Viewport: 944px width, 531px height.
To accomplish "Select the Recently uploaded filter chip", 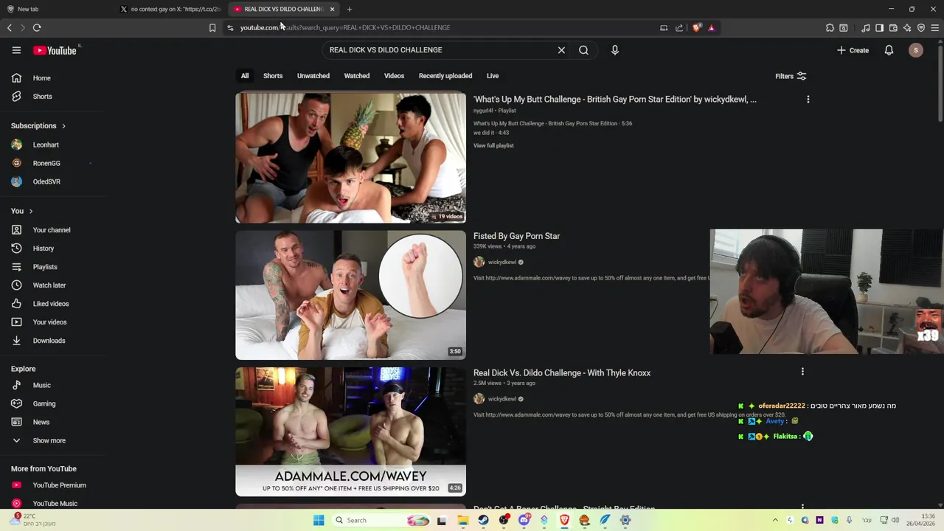I will pyautogui.click(x=445, y=76).
